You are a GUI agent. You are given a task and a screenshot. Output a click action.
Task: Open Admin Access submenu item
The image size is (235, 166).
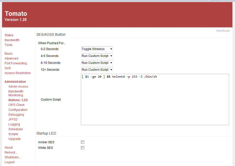(18, 86)
